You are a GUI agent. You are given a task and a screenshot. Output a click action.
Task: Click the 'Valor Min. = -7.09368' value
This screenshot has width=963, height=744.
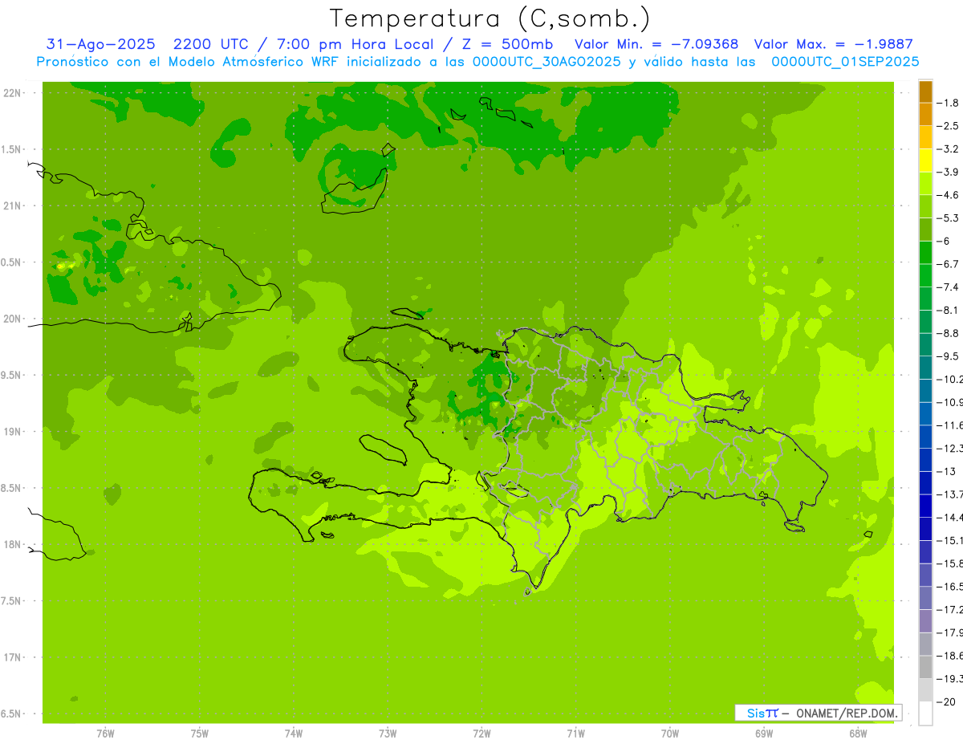point(656,44)
